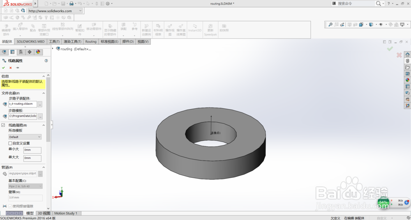Open the ConfigurationManager tab icon

pyautogui.click(x=21, y=52)
